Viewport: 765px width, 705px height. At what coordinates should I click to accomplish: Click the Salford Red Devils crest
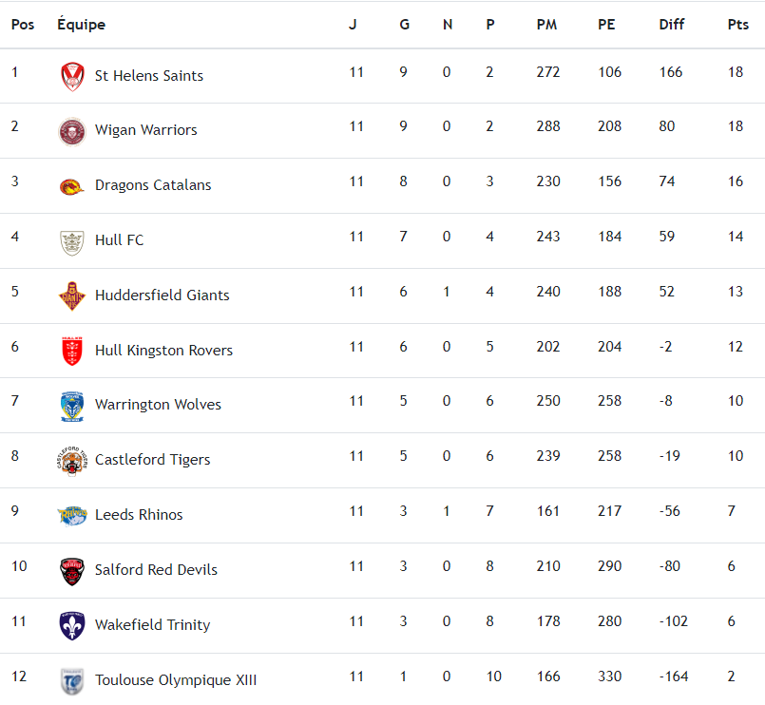point(72,570)
